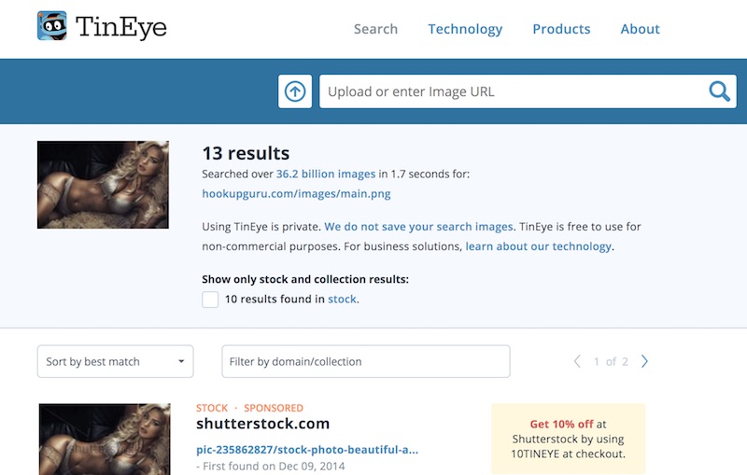The width and height of the screenshot is (747, 475).
Task: Open hookupguru.com/images/main.png link
Action: click(x=296, y=194)
